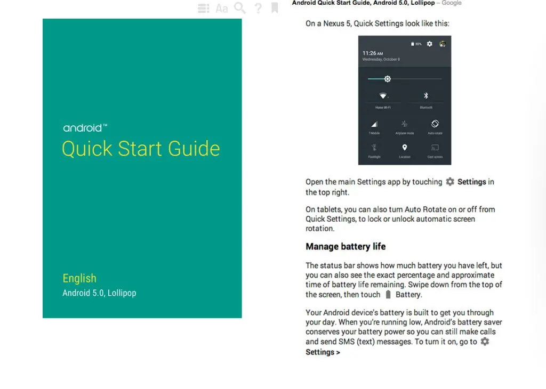The height and width of the screenshot is (389, 546).
Task: Click the bold "Settings >" text at page bottom
Action: tap(323, 352)
